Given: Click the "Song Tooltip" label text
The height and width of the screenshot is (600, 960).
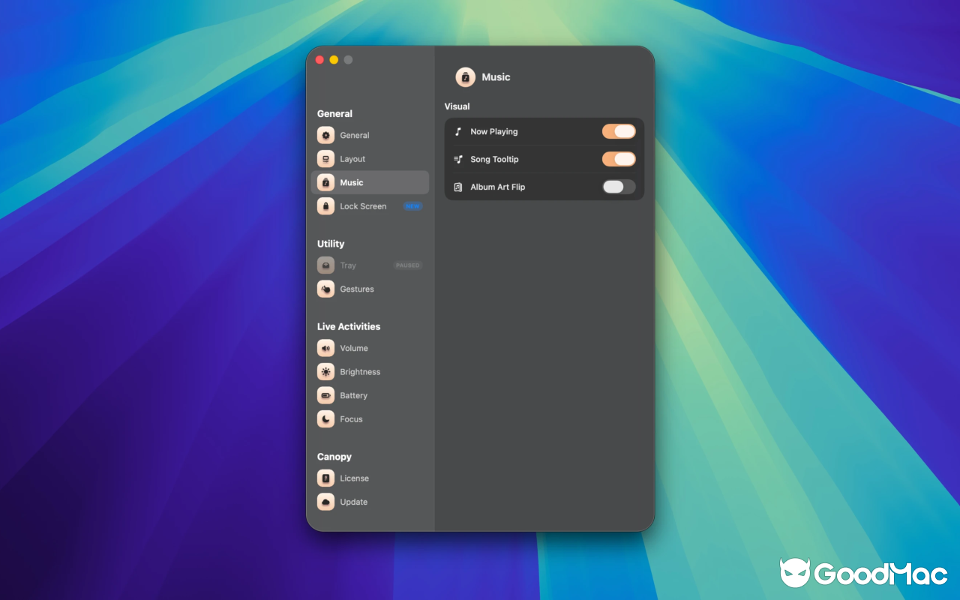Looking at the screenshot, I should pyautogui.click(x=494, y=160).
